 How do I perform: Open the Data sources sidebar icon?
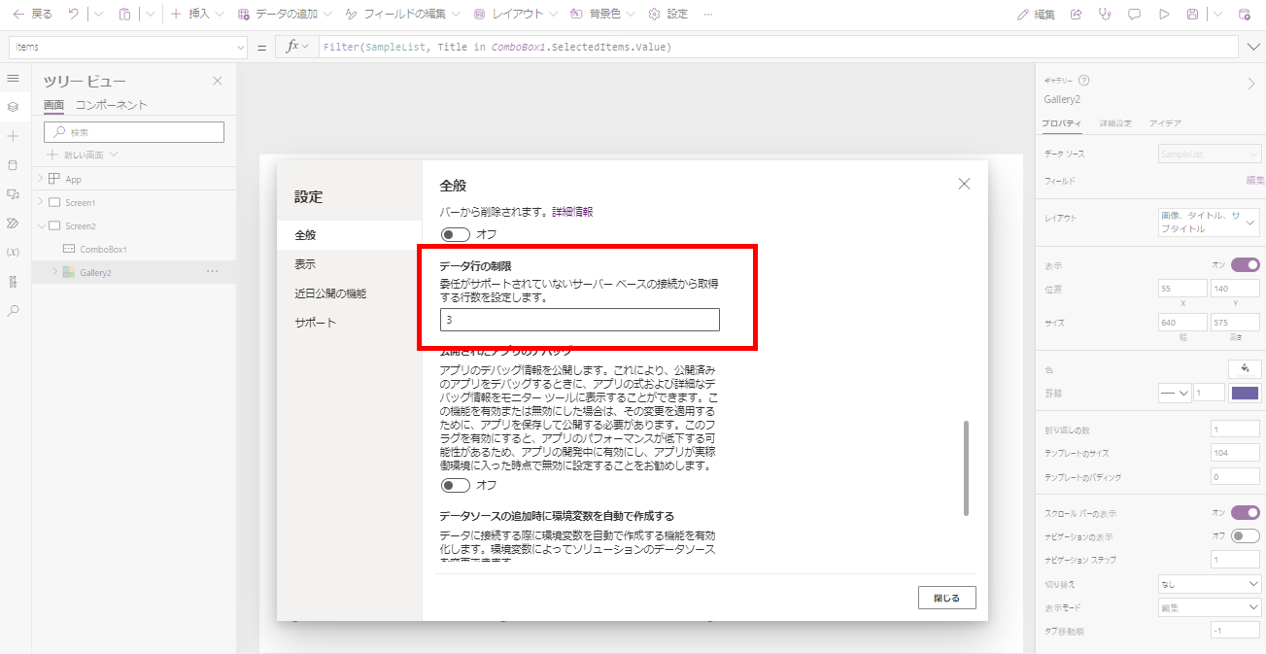pos(14,165)
